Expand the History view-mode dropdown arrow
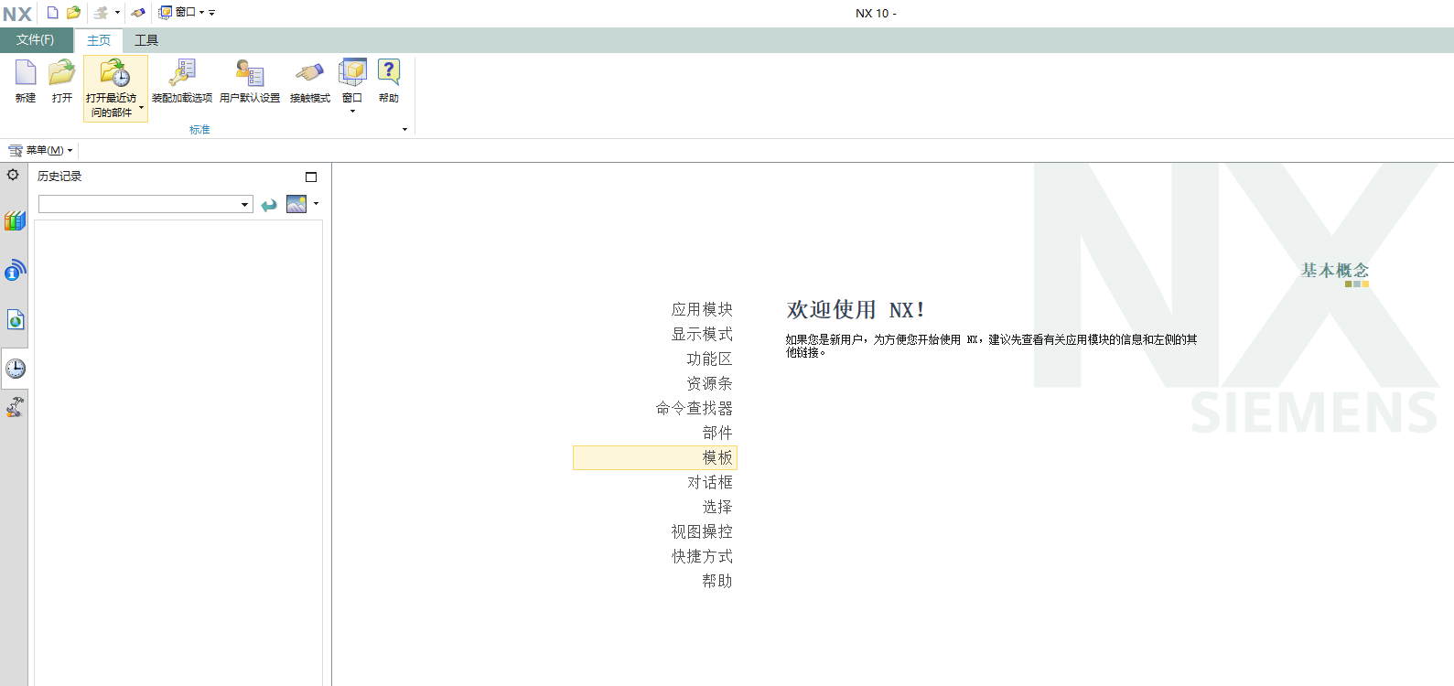The width and height of the screenshot is (1454, 686). (316, 204)
